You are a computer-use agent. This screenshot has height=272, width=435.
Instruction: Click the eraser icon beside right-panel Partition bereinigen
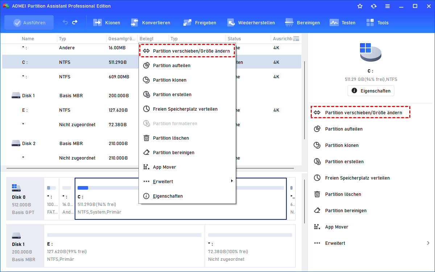tap(317, 210)
